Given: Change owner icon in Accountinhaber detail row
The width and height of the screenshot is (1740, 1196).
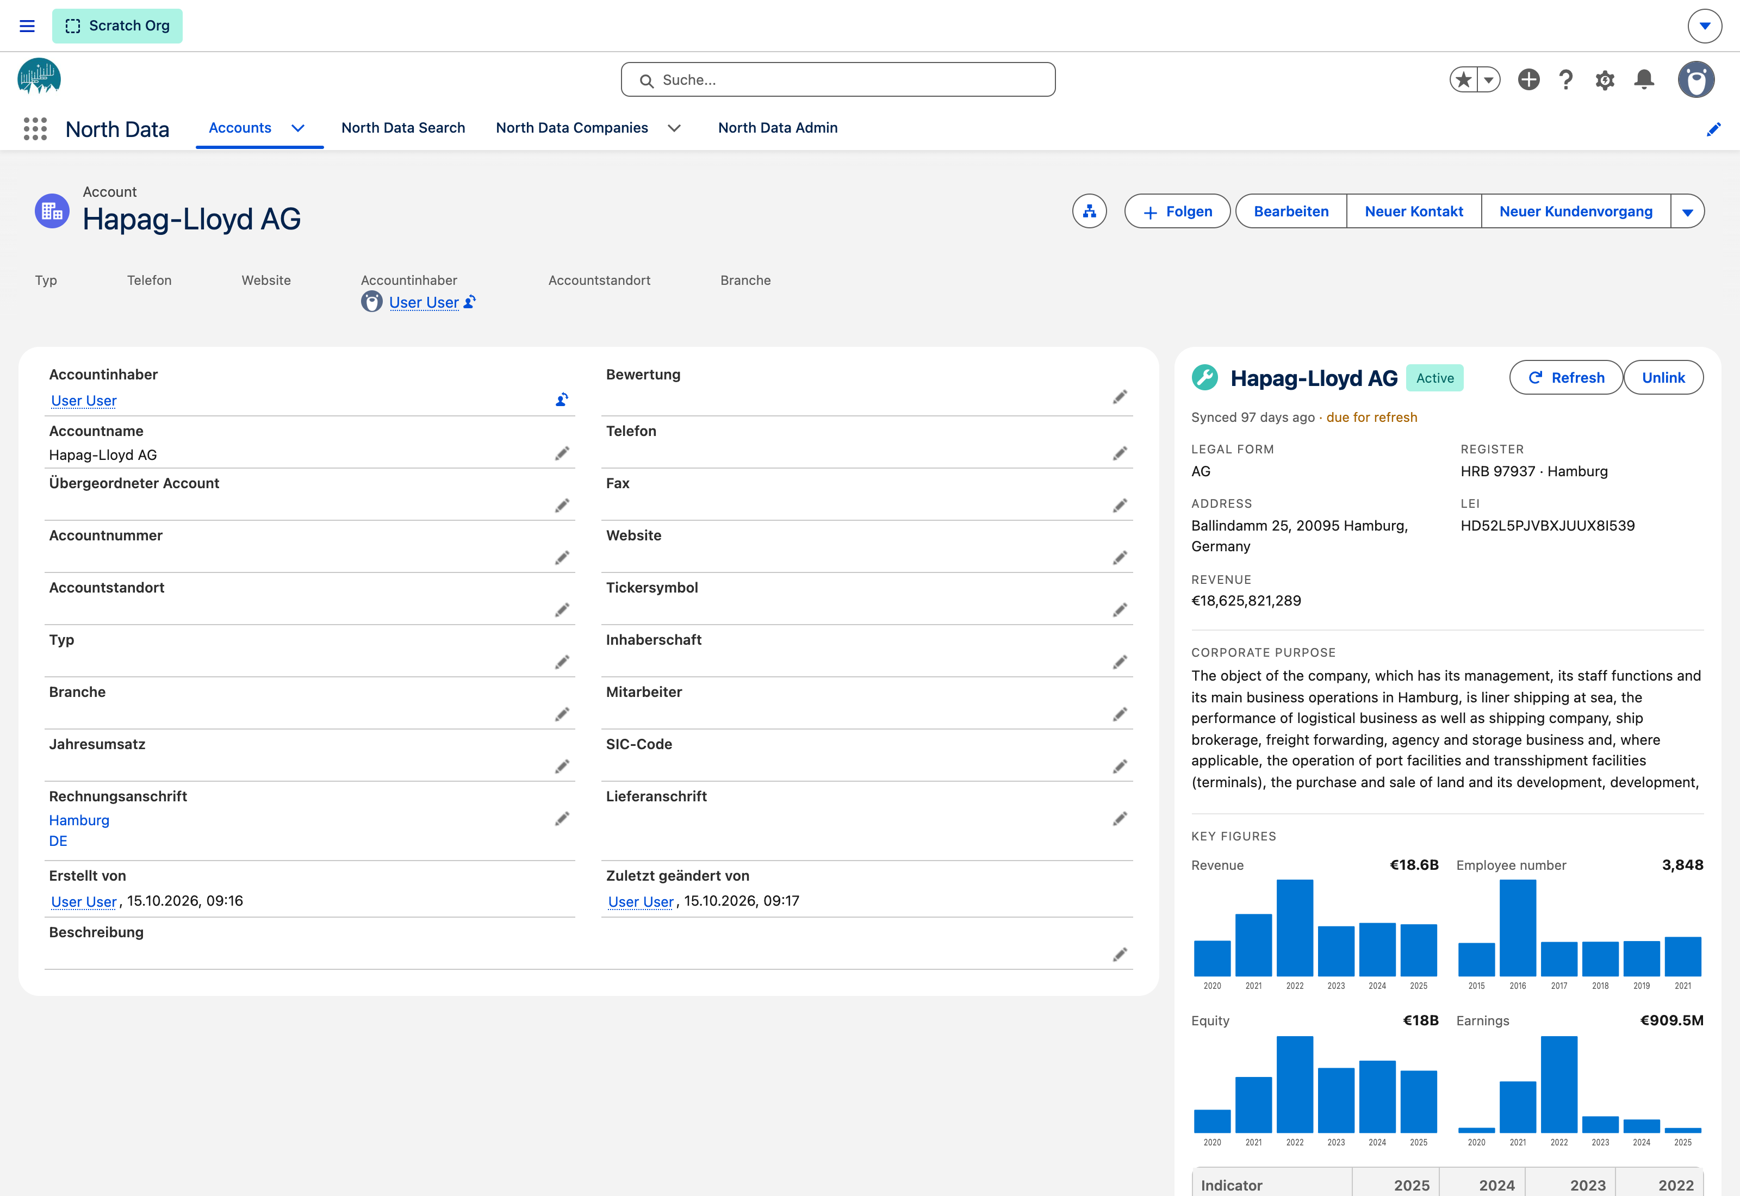Looking at the screenshot, I should (x=562, y=400).
